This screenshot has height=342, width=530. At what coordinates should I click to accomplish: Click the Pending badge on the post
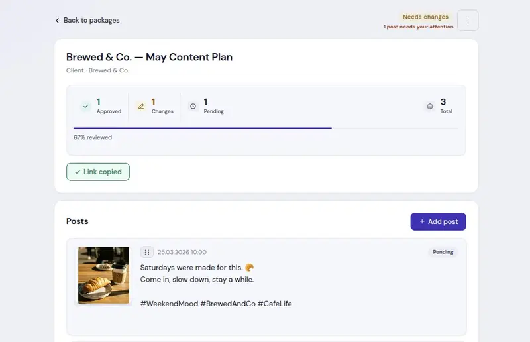[443, 252]
